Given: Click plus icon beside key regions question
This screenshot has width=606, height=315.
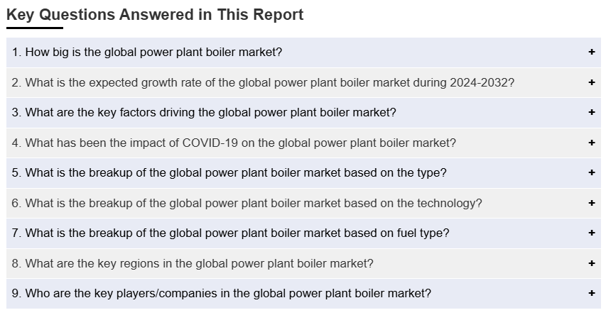Looking at the screenshot, I should pos(591,263).
